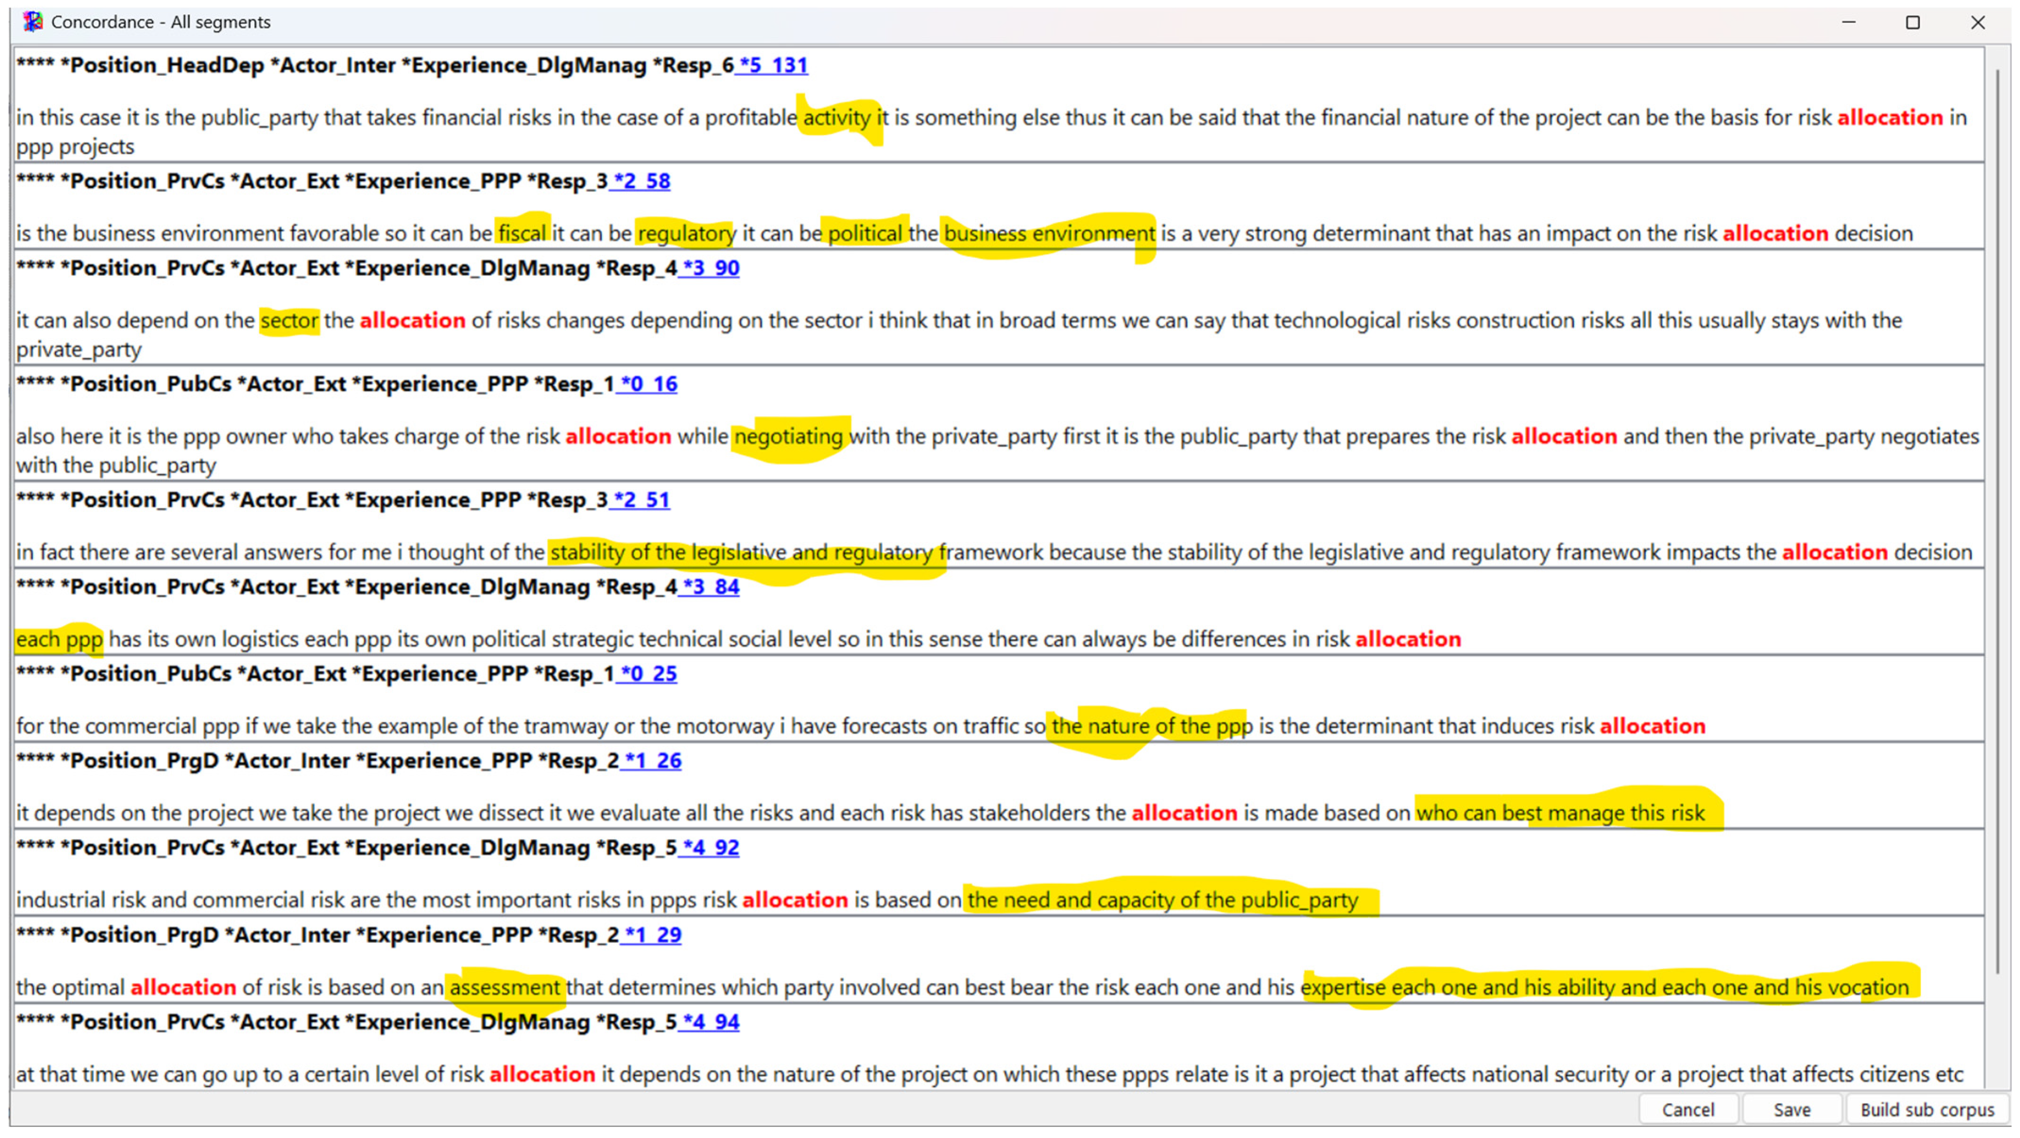Maximize the Concordance window
Viewport: 2020px width, 1138px height.
pyautogui.click(x=1913, y=22)
